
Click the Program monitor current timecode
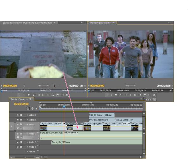[x=97, y=86]
